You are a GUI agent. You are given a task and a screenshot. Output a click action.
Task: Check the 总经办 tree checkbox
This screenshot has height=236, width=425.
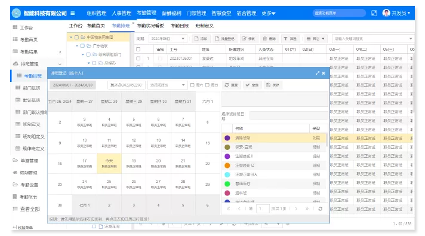click(94, 63)
